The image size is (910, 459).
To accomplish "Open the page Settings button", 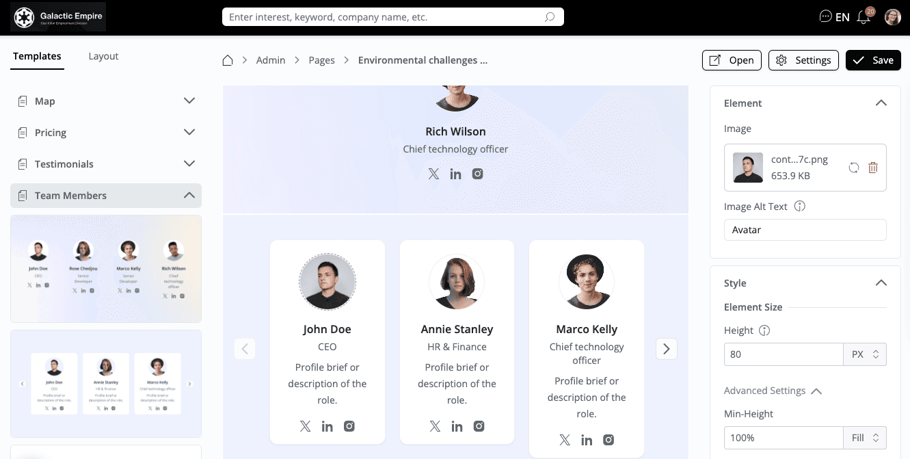I will (x=803, y=60).
